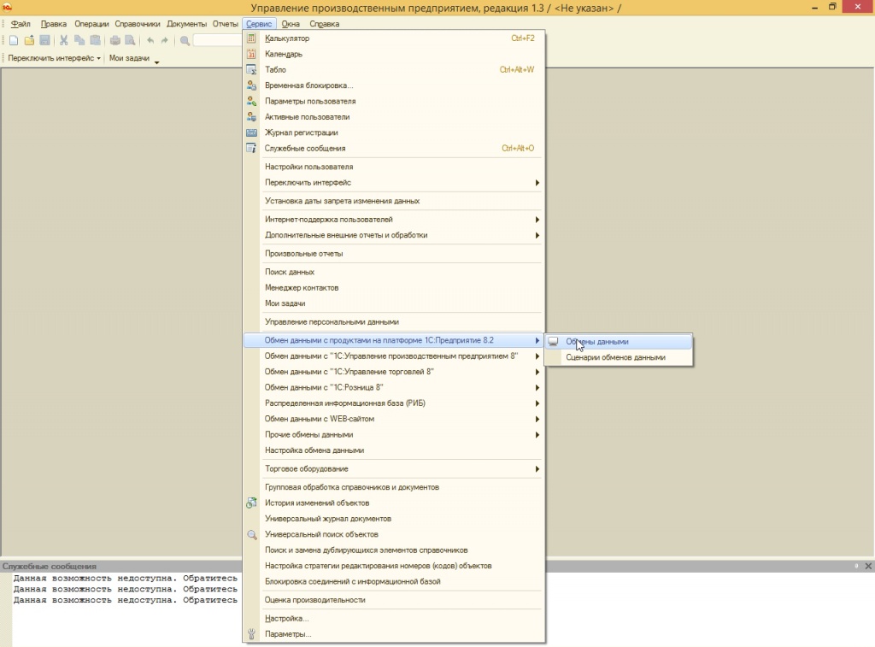Screen dimensions: 875x647
Task: Click the Мои задачи toolbar button
Action: [129, 58]
